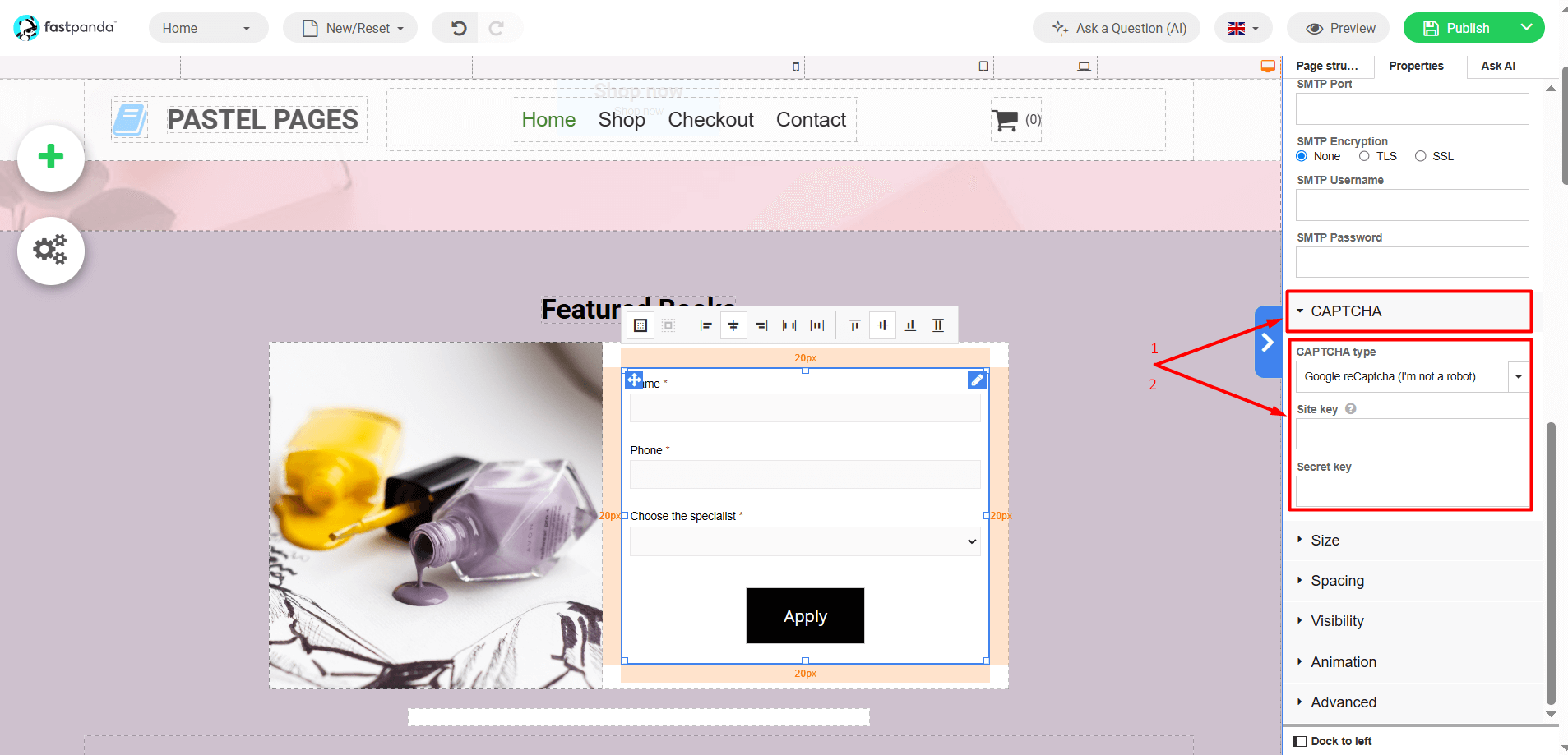Select the orange desktop breakpoint icon
The image size is (1568, 755).
(1267, 66)
